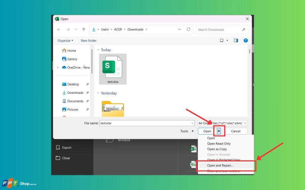Open the blue Help icon
The height and width of the screenshot is (190, 305).
coord(246,40)
